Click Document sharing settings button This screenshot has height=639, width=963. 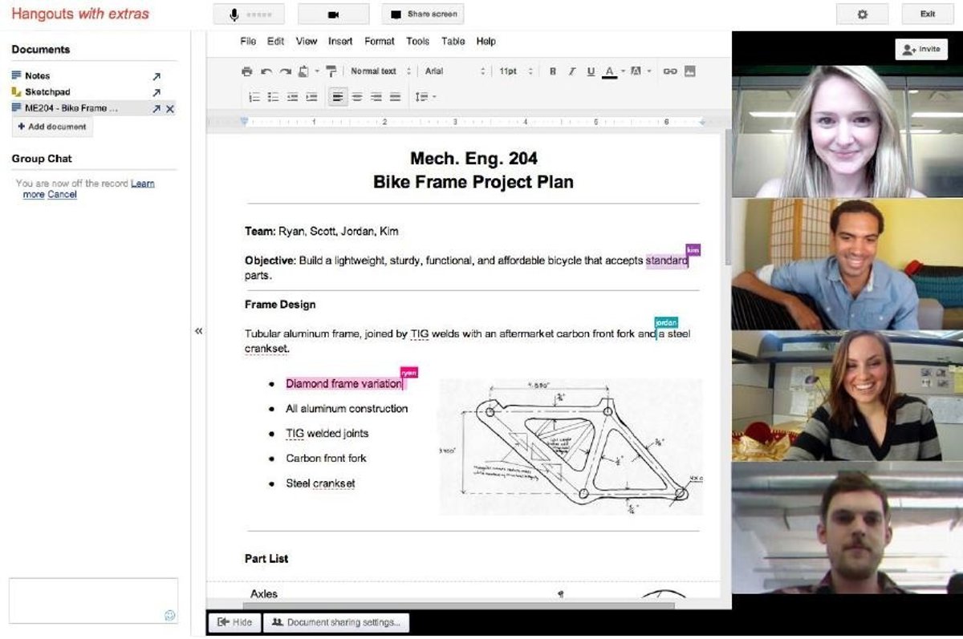337,622
